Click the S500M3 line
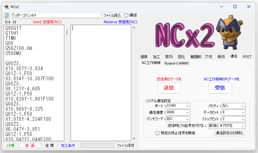The width and height of the screenshot is (258, 153). (x=13, y=53)
